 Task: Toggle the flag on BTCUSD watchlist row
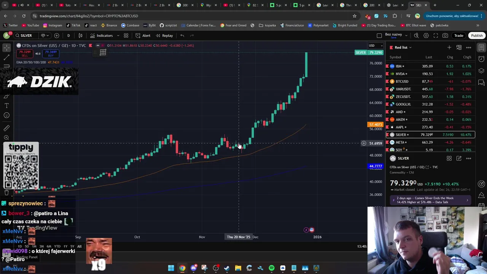(387, 81)
